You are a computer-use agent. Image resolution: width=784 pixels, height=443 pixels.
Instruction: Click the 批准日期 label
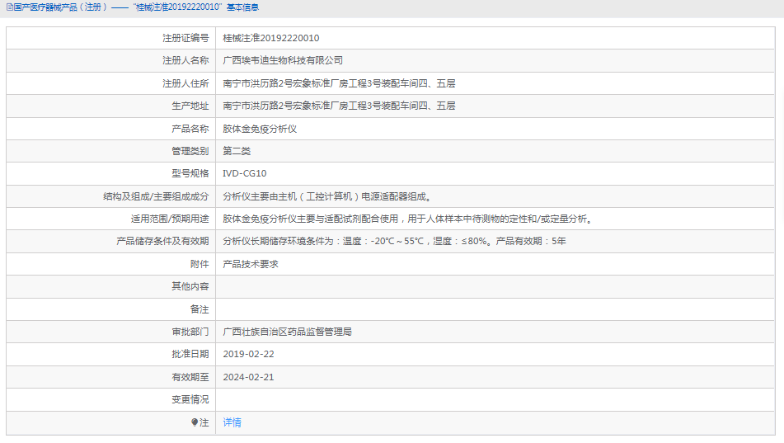[190, 355]
